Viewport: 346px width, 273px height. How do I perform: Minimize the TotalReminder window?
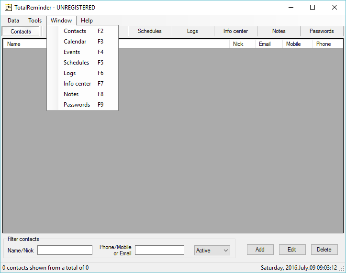pyautogui.click(x=291, y=7)
